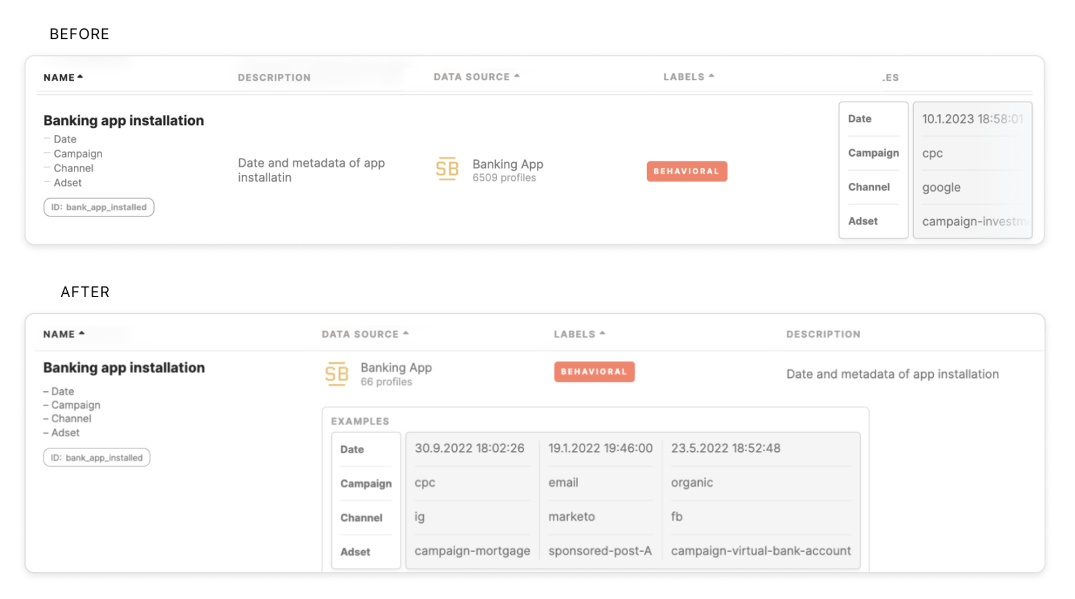The image size is (1075, 599).
Task: Click BEHAVIORAL label in BEFORE table
Action: tap(687, 171)
